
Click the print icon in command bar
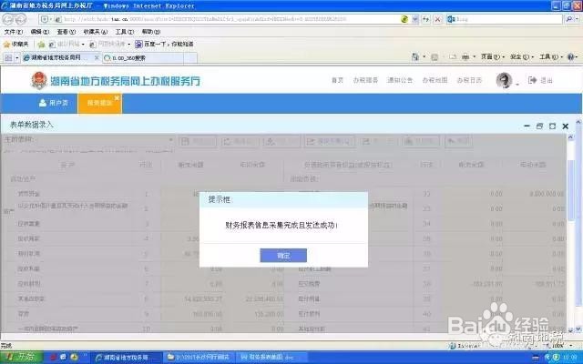pos(465,56)
